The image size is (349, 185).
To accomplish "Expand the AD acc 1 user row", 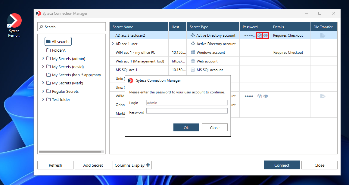I will click(113, 44).
